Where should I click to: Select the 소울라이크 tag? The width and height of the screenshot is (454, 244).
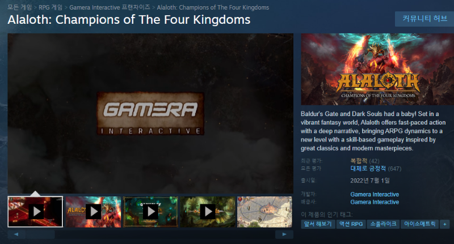pos(384,224)
